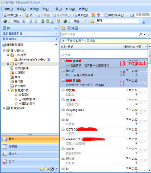Click the Search the Web globe icon
The height and width of the screenshot is (173, 151).
point(48,21)
